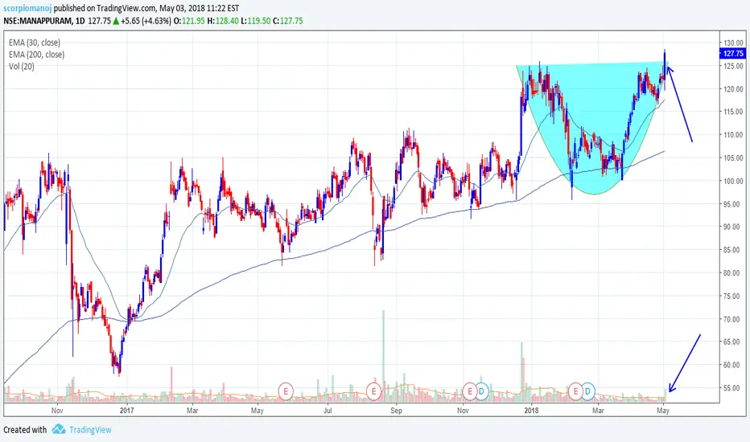The image size is (750, 442).
Task: Click the 100.00 price axis label
Action: tap(734, 181)
